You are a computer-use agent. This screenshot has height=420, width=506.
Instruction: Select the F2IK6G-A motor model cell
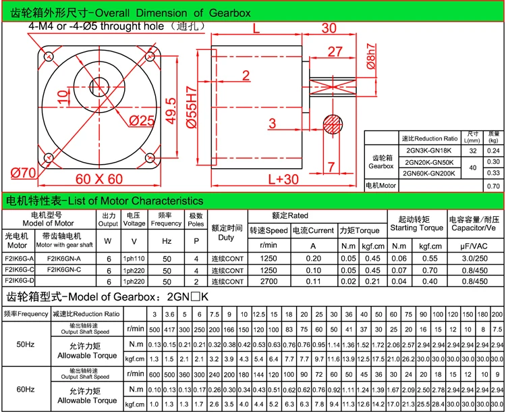click(x=19, y=259)
